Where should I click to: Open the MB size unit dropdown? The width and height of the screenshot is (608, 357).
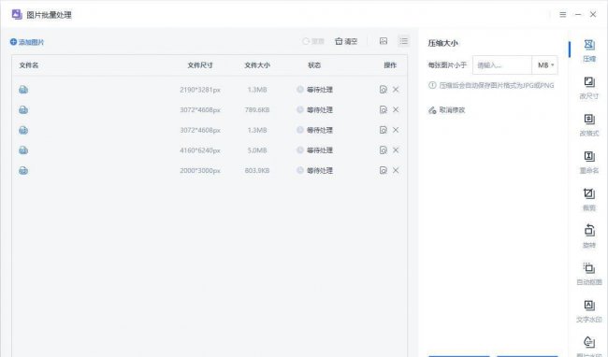(x=544, y=65)
